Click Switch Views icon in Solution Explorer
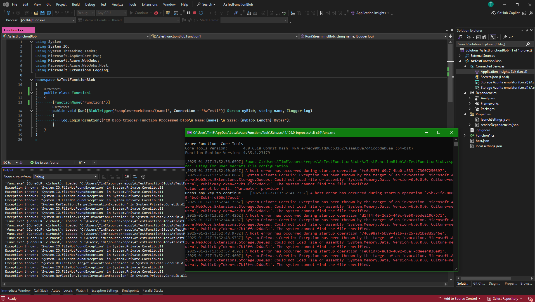535x302 pixels. click(460, 37)
